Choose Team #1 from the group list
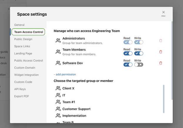The image size is (183, 128). click(69, 102)
